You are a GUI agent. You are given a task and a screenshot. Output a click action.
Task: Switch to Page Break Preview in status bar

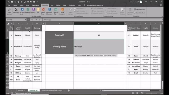coord(142,93)
